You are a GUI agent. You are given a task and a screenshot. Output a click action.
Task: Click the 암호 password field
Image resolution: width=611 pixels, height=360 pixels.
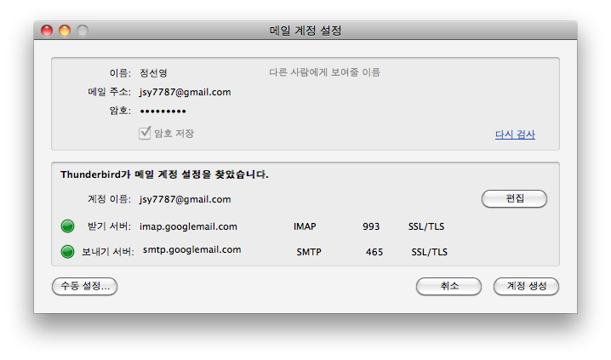coord(163,111)
